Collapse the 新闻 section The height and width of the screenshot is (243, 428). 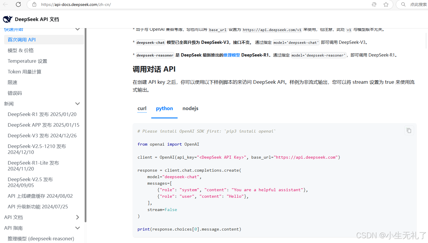point(78,104)
